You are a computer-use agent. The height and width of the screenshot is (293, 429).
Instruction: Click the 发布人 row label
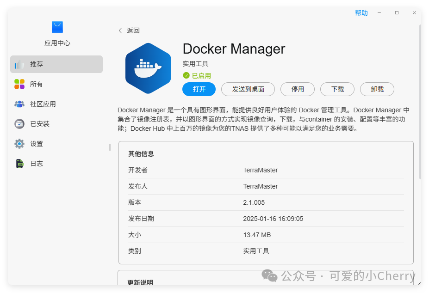coord(138,186)
